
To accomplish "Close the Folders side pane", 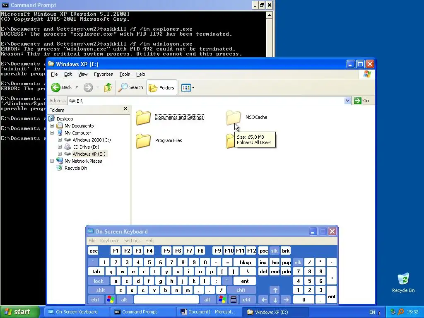I will (x=125, y=109).
